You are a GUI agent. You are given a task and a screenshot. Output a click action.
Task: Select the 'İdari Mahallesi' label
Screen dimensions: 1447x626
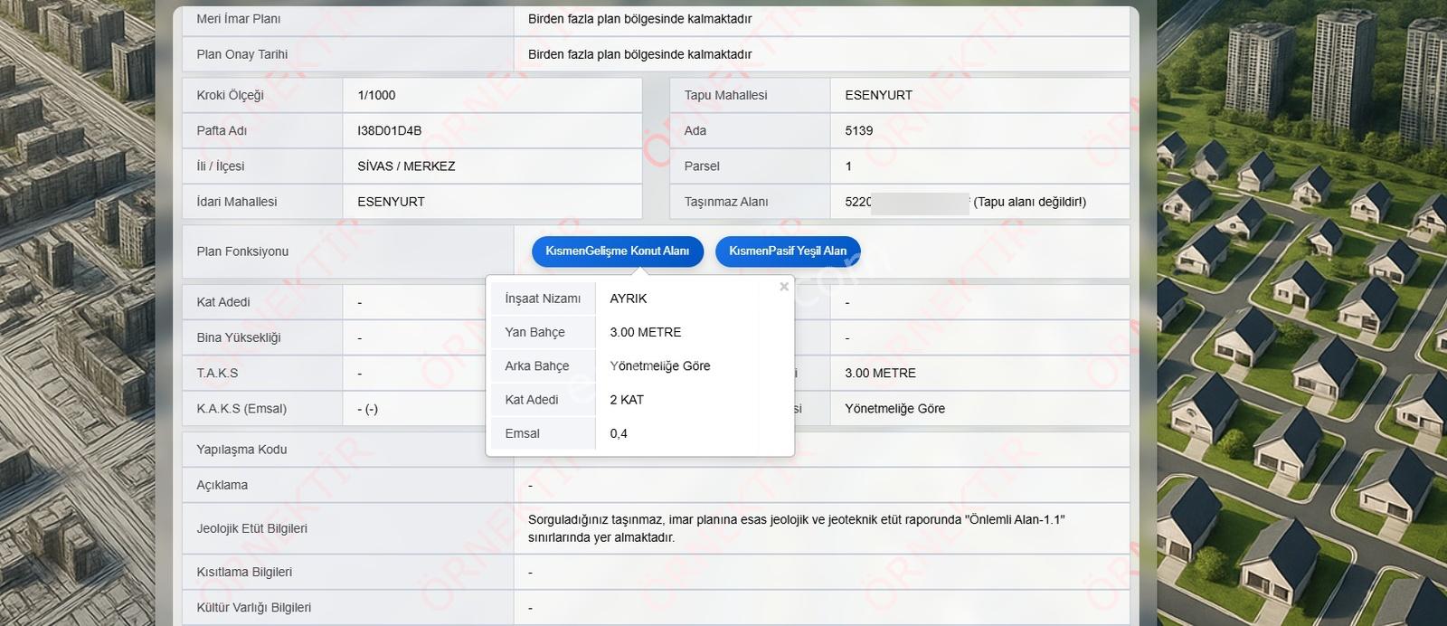pos(237,202)
